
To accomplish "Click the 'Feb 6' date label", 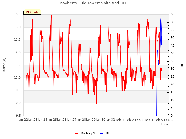I will click(168, 120).
